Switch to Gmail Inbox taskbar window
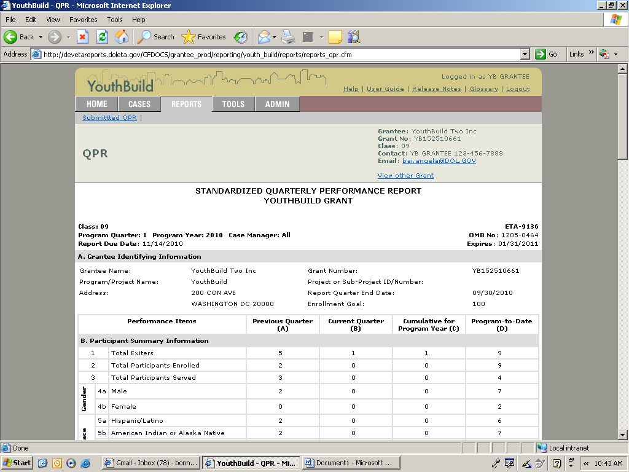This screenshot has width=629, height=472. click(150, 463)
